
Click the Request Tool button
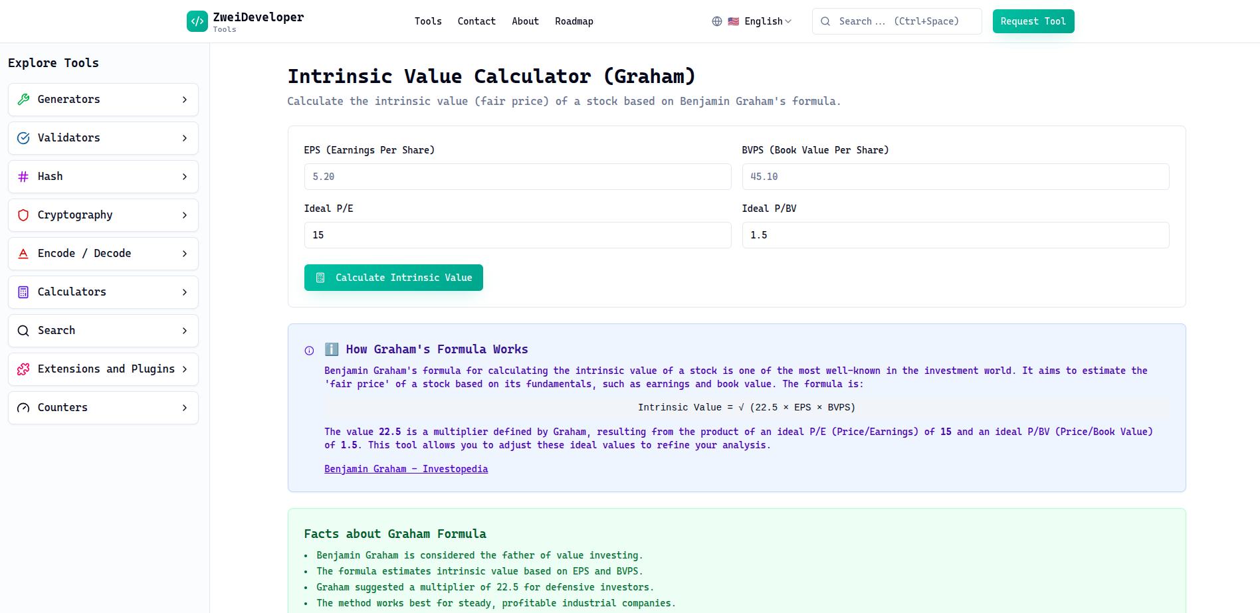1033,21
